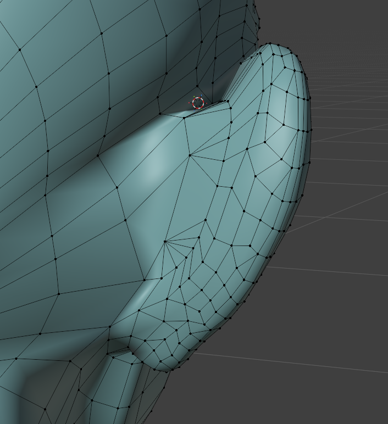
Task: Select the vertex at the ear's topmost tip
Action: pyautogui.click(x=271, y=44)
